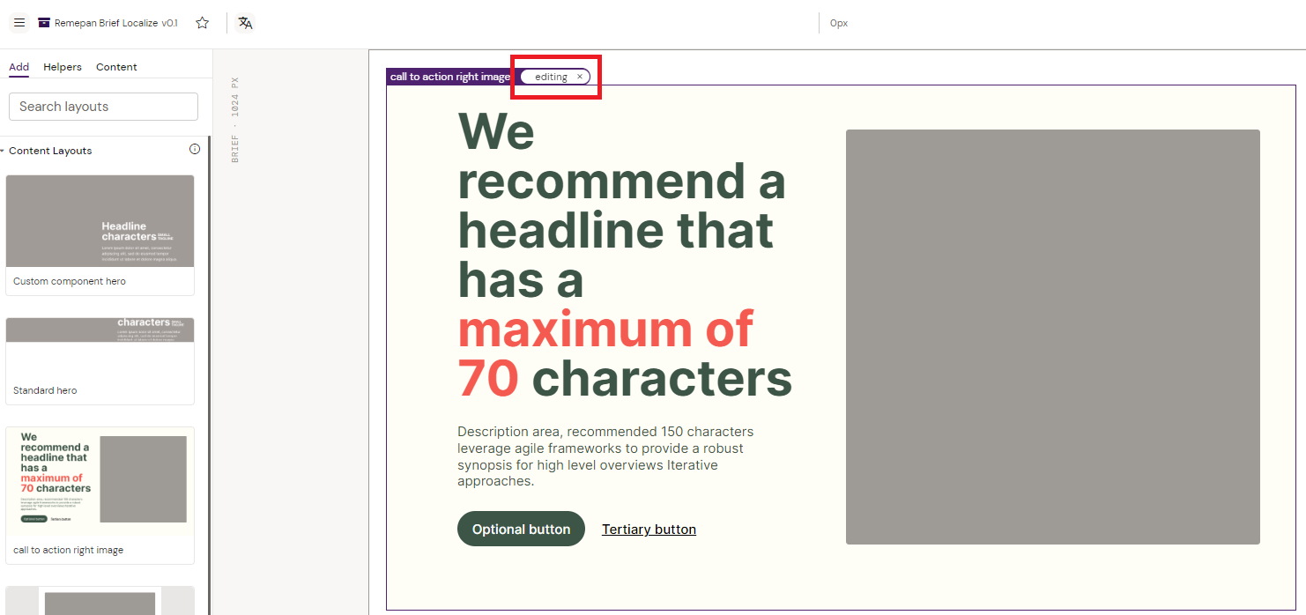Click the Search layouts input field
The height and width of the screenshot is (615, 1306).
(103, 107)
